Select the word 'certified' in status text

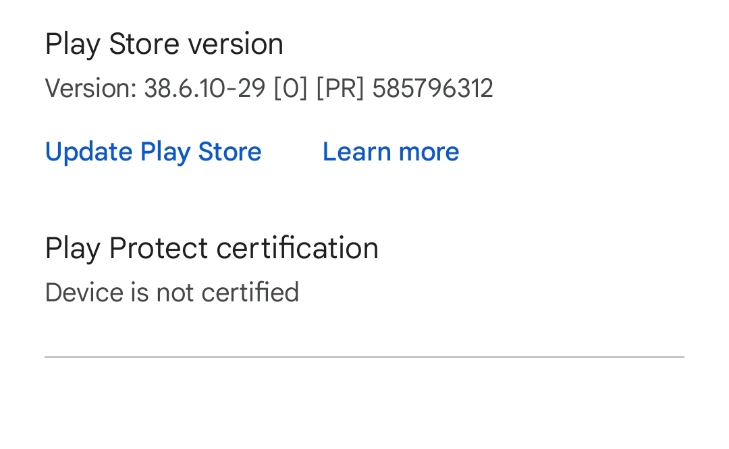[x=250, y=293]
